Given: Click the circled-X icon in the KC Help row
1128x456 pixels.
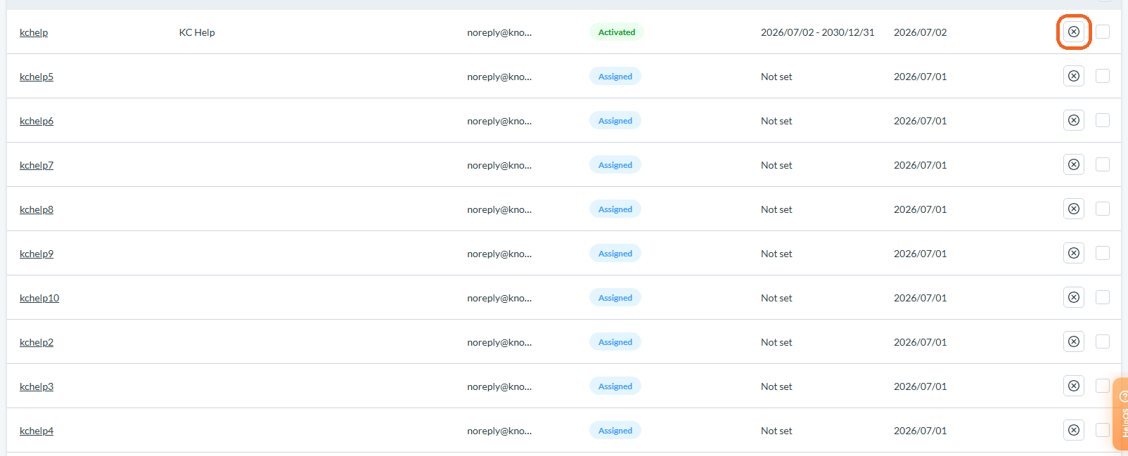Looking at the screenshot, I should tap(1074, 32).
